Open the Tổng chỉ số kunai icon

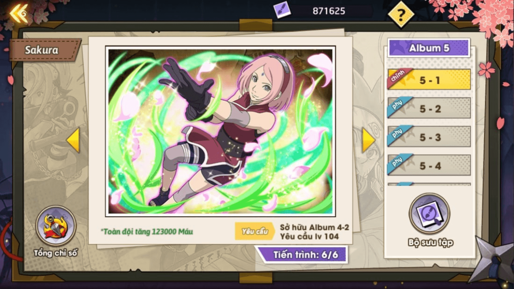[x=56, y=226]
